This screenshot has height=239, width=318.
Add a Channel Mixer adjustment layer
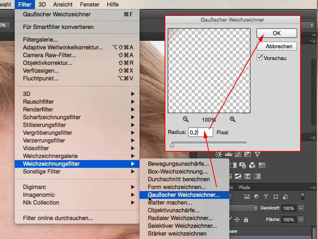[252, 165]
